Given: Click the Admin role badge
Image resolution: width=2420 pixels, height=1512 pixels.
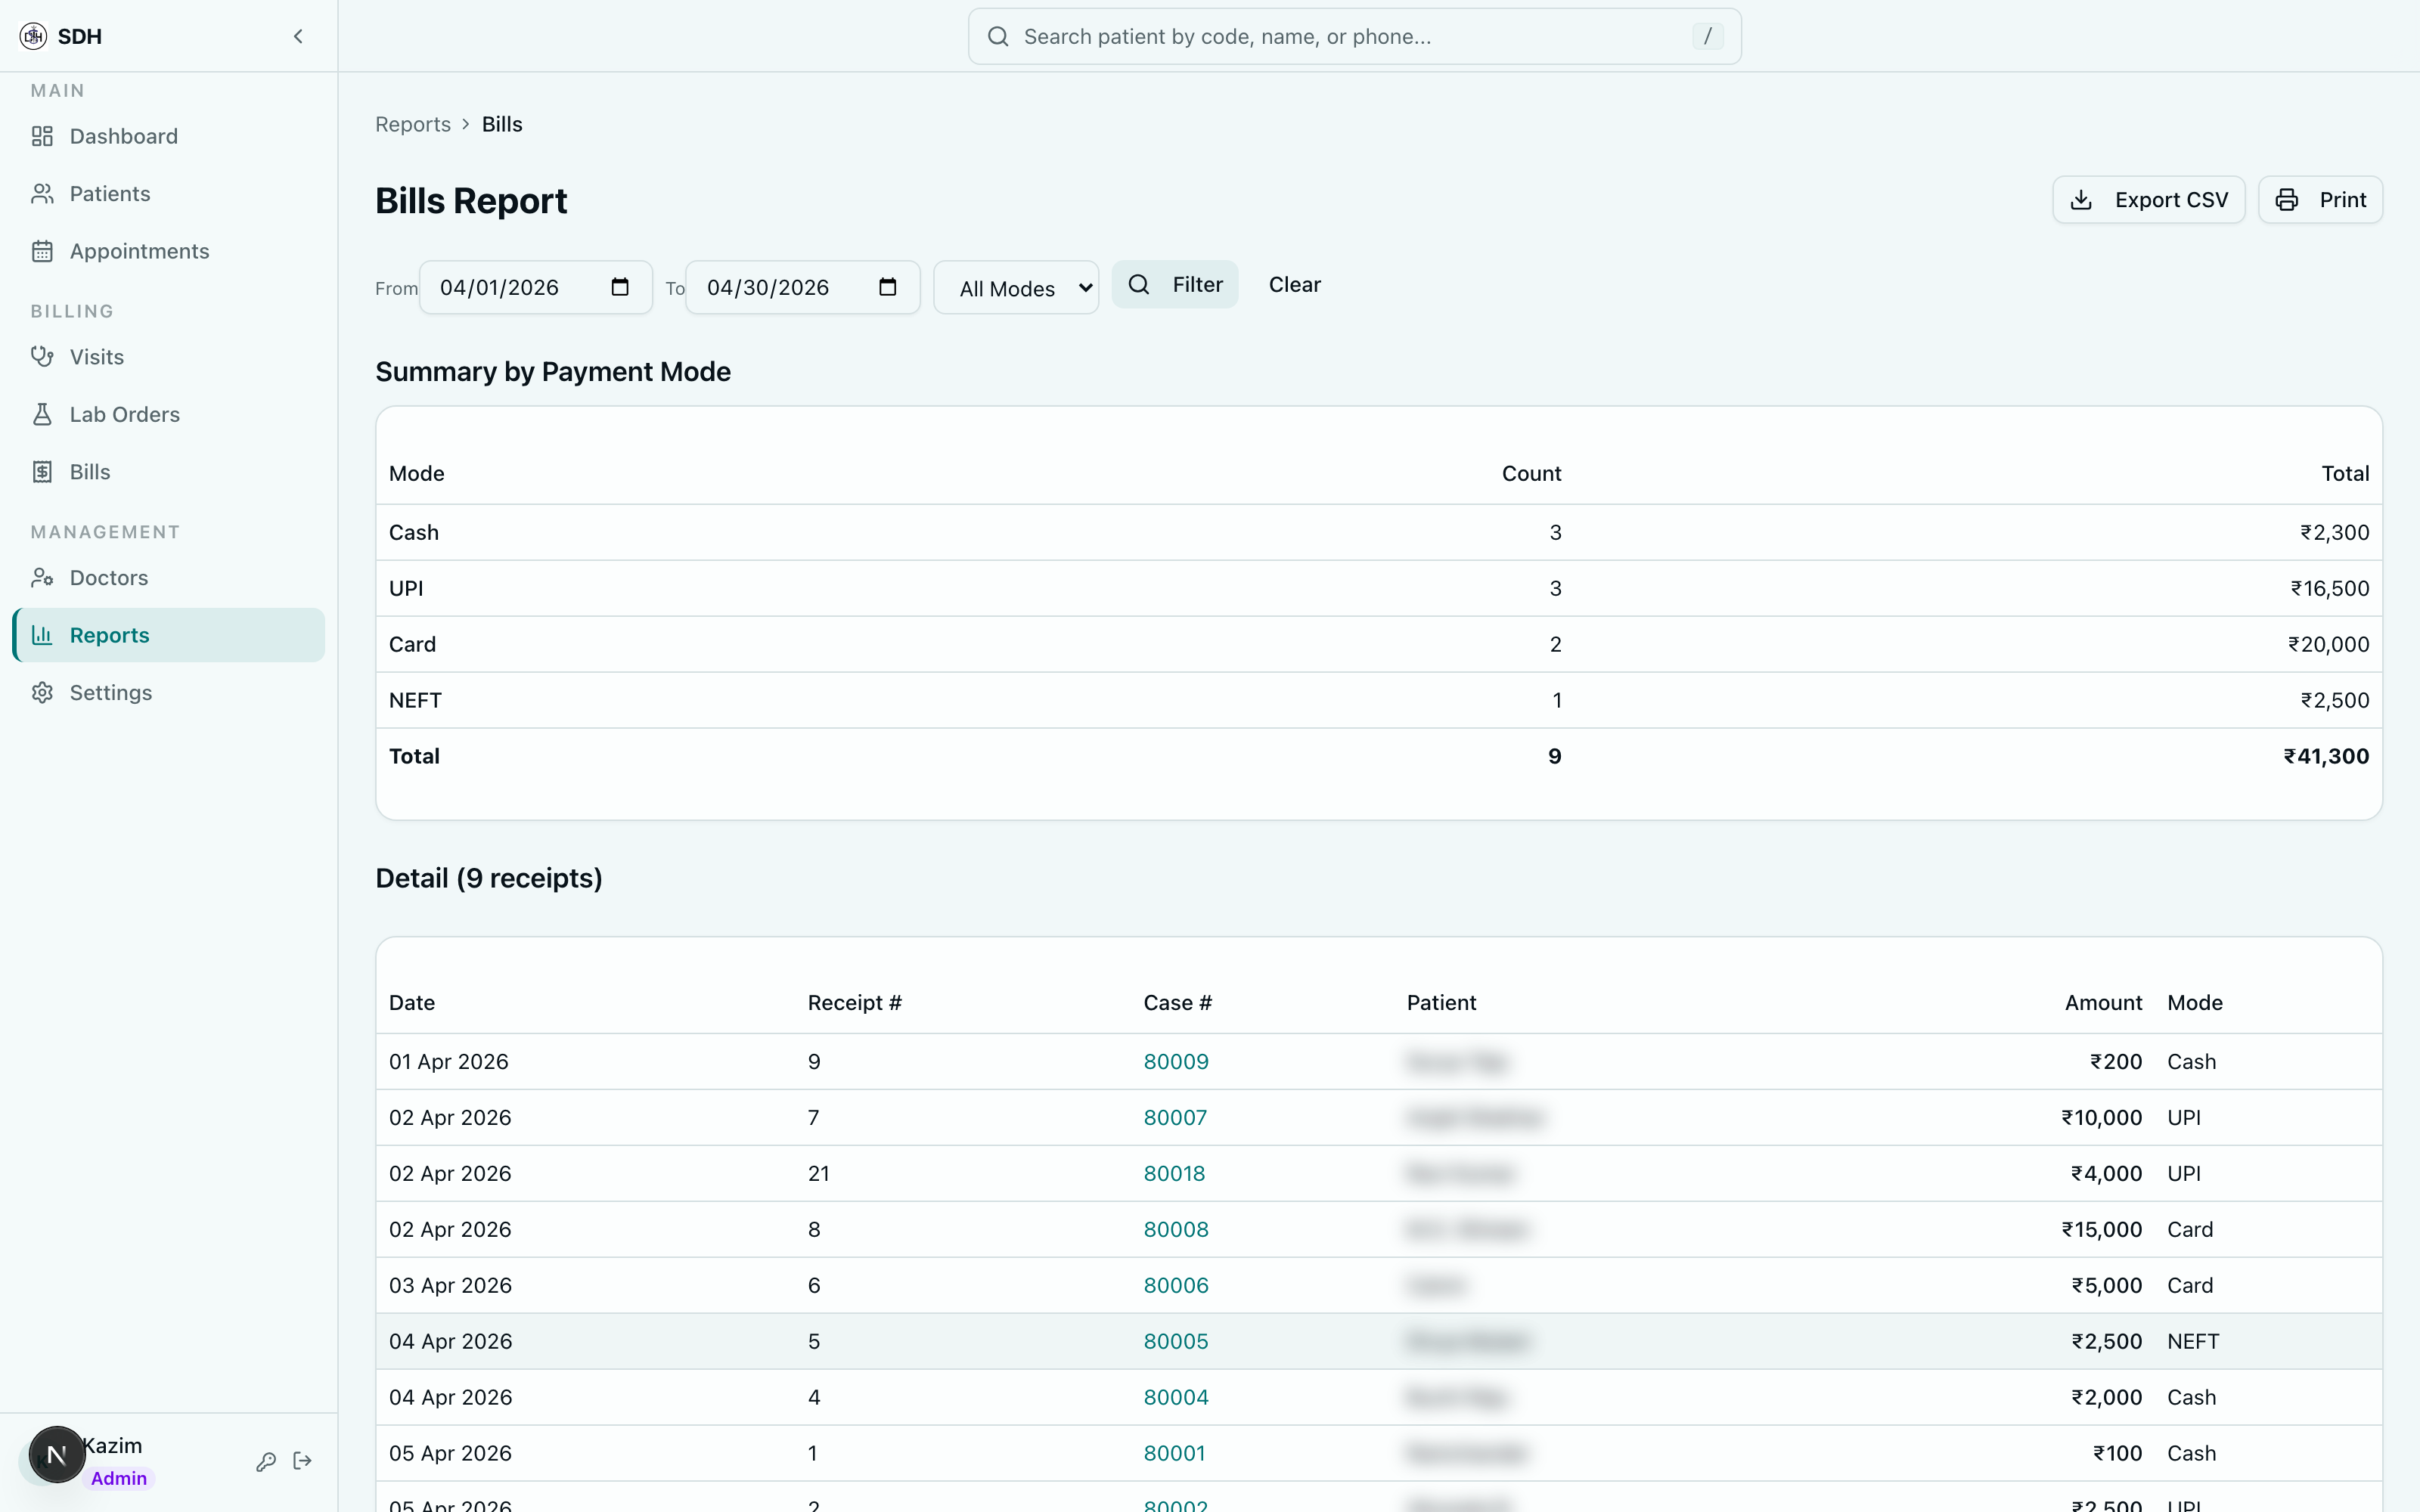Looking at the screenshot, I should coord(119,1479).
